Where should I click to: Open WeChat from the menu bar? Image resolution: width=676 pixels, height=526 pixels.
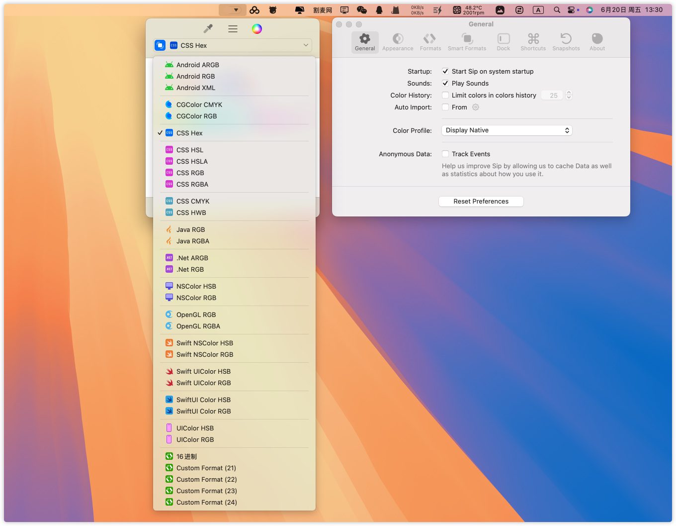(x=362, y=9)
